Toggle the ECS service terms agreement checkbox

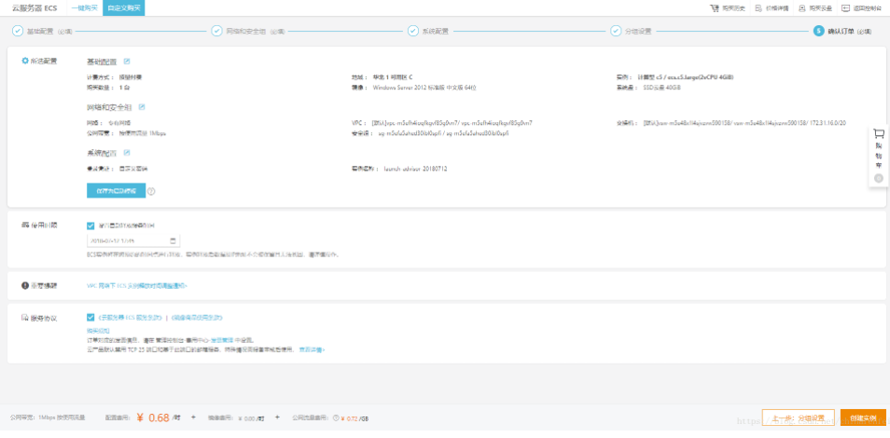(90, 318)
